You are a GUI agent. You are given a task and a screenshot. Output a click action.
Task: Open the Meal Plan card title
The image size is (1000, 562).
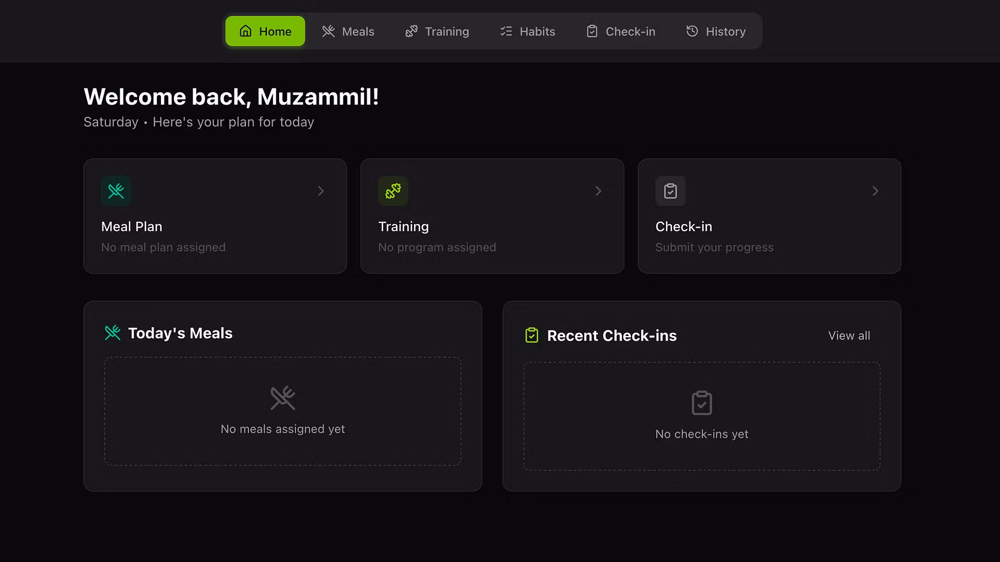pos(132,226)
